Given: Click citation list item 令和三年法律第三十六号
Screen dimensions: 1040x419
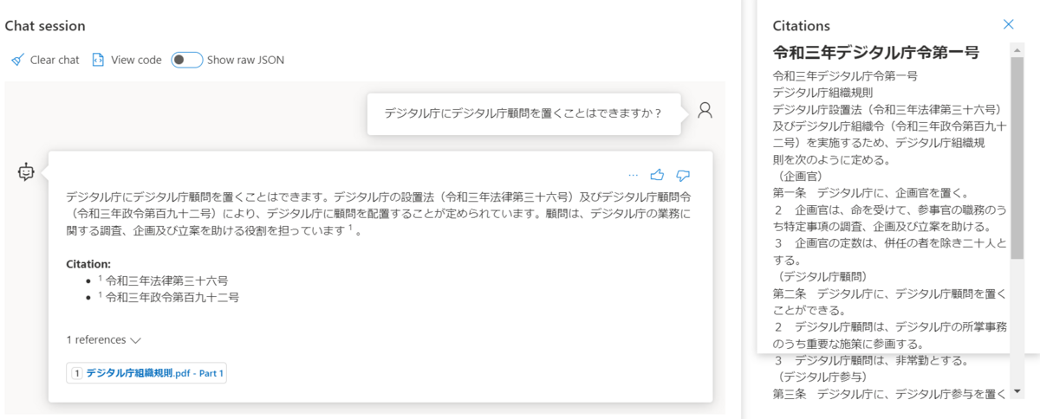Looking at the screenshot, I should pyautogui.click(x=166, y=280).
